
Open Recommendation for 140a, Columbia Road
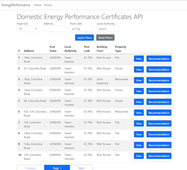(x=159, y=134)
